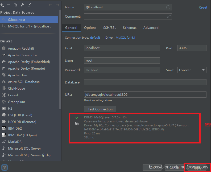211x172 pixels.
Task: Open the Save password Forever dropdown
Action: point(192,70)
